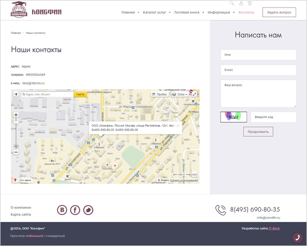This screenshot has width=307, height=246.
Task: Click the Продолжить submit button
Action: coord(258,131)
